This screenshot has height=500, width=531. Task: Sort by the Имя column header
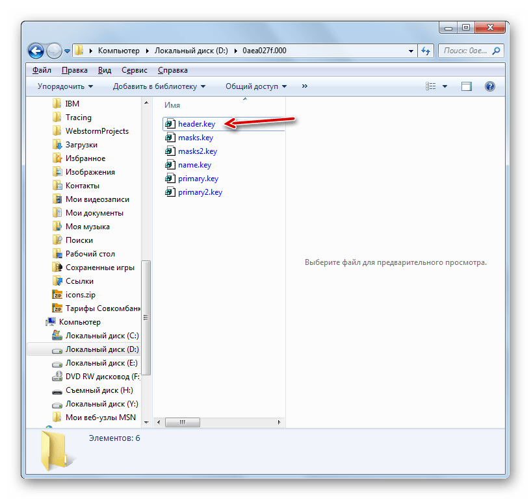pos(173,105)
